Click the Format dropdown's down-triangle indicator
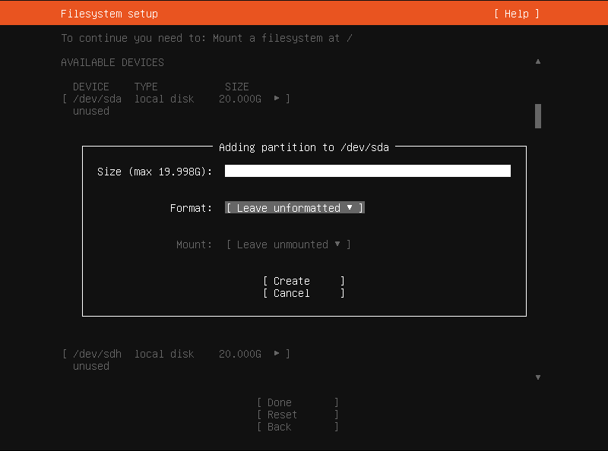This screenshot has width=608, height=451. [350, 207]
